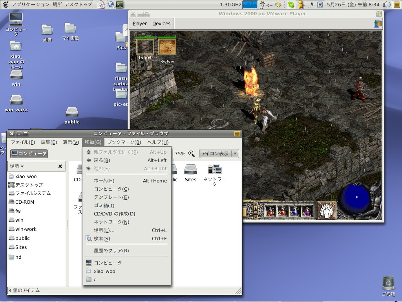Launch the terminal from the top panel
Viewport: 402px width, 302px height.
click(x=120, y=5)
